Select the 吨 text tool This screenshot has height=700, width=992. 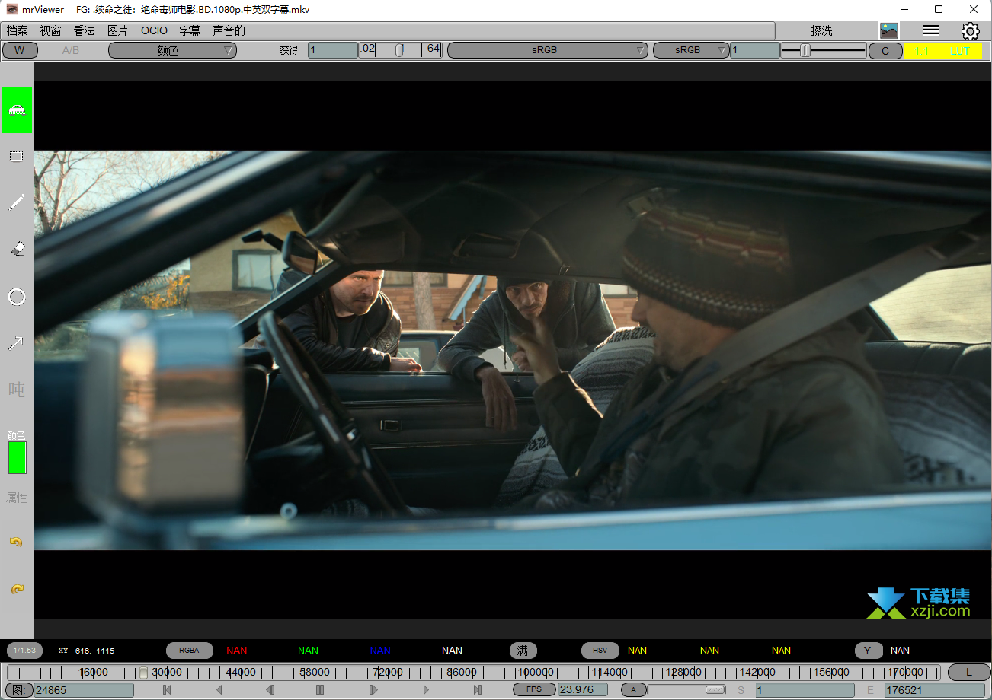(17, 390)
